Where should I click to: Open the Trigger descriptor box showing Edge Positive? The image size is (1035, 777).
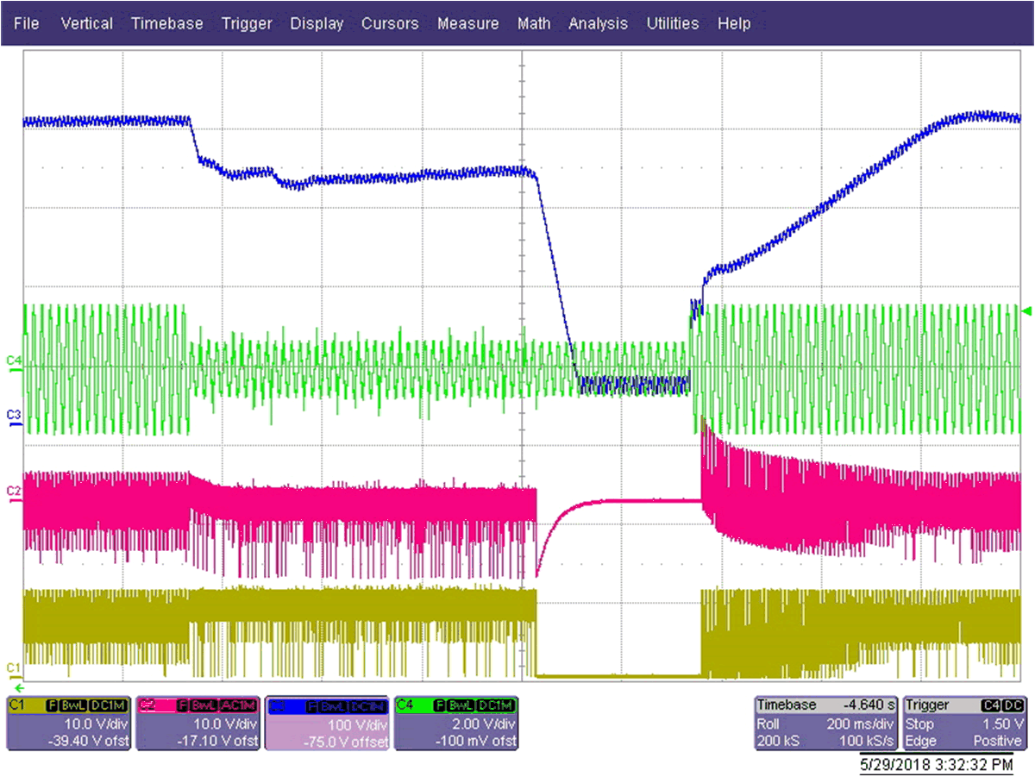[x=964, y=723]
